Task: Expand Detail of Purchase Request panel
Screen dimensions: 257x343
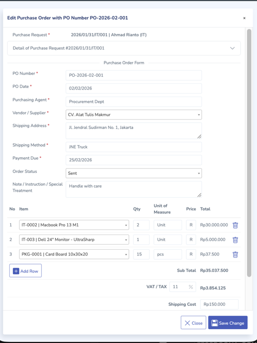Action: (124, 48)
